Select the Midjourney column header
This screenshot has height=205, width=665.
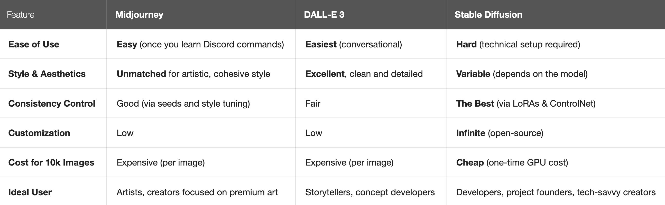click(139, 15)
